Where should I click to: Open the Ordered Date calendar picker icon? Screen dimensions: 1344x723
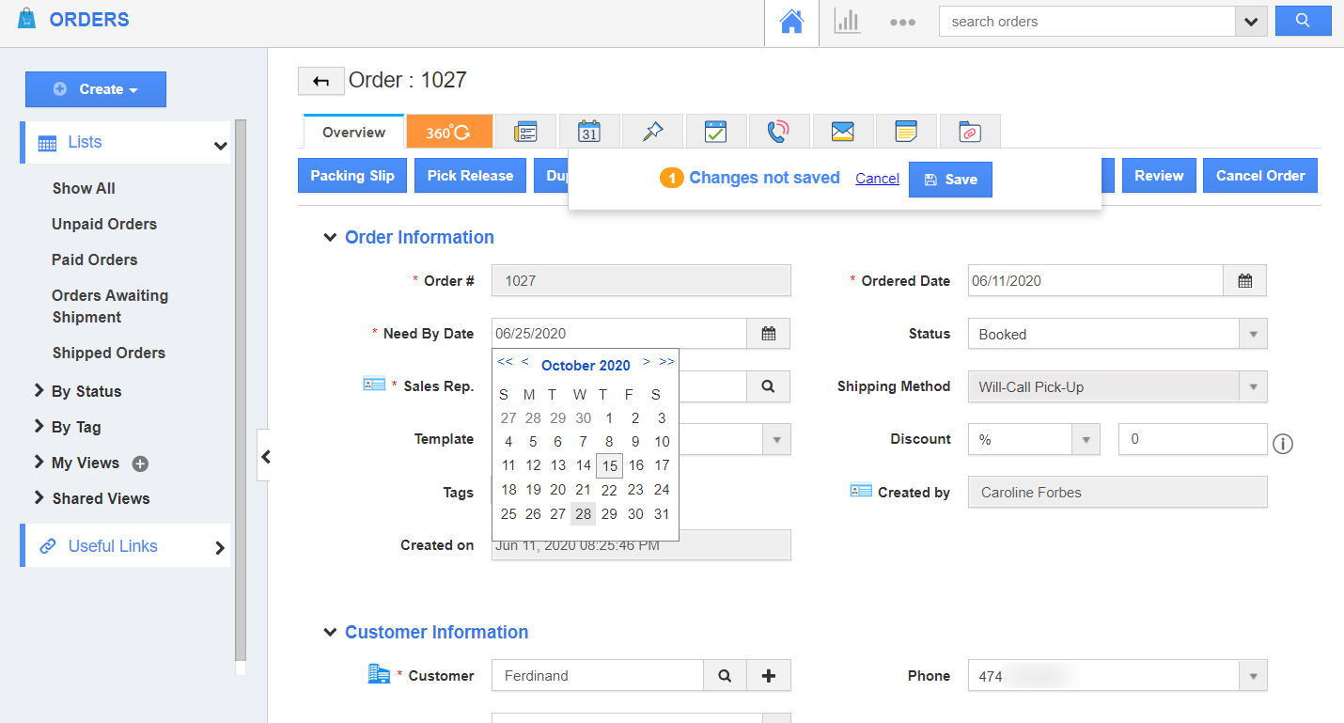tap(1244, 280)
